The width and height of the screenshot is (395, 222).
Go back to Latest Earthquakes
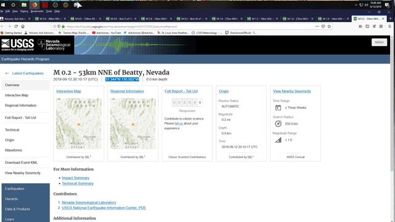click(x=25, y=73)
